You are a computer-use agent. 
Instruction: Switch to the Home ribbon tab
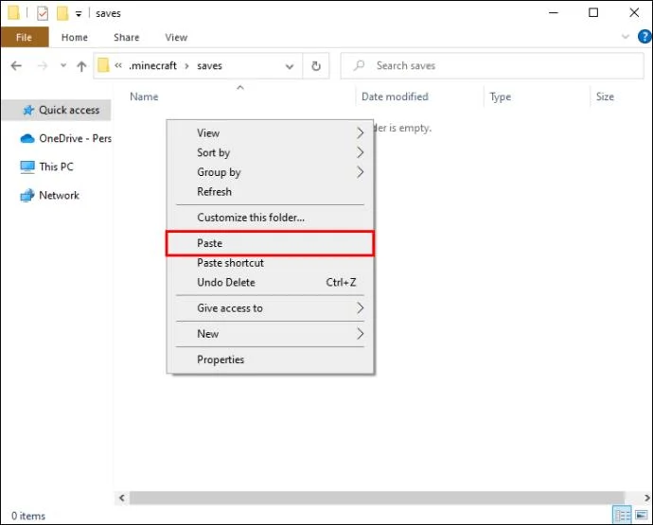pyautogui.click(x=75, y=37)
